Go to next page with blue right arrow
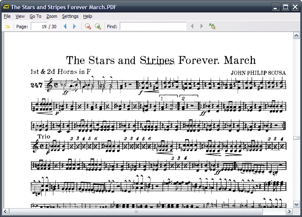 (74, 26)
